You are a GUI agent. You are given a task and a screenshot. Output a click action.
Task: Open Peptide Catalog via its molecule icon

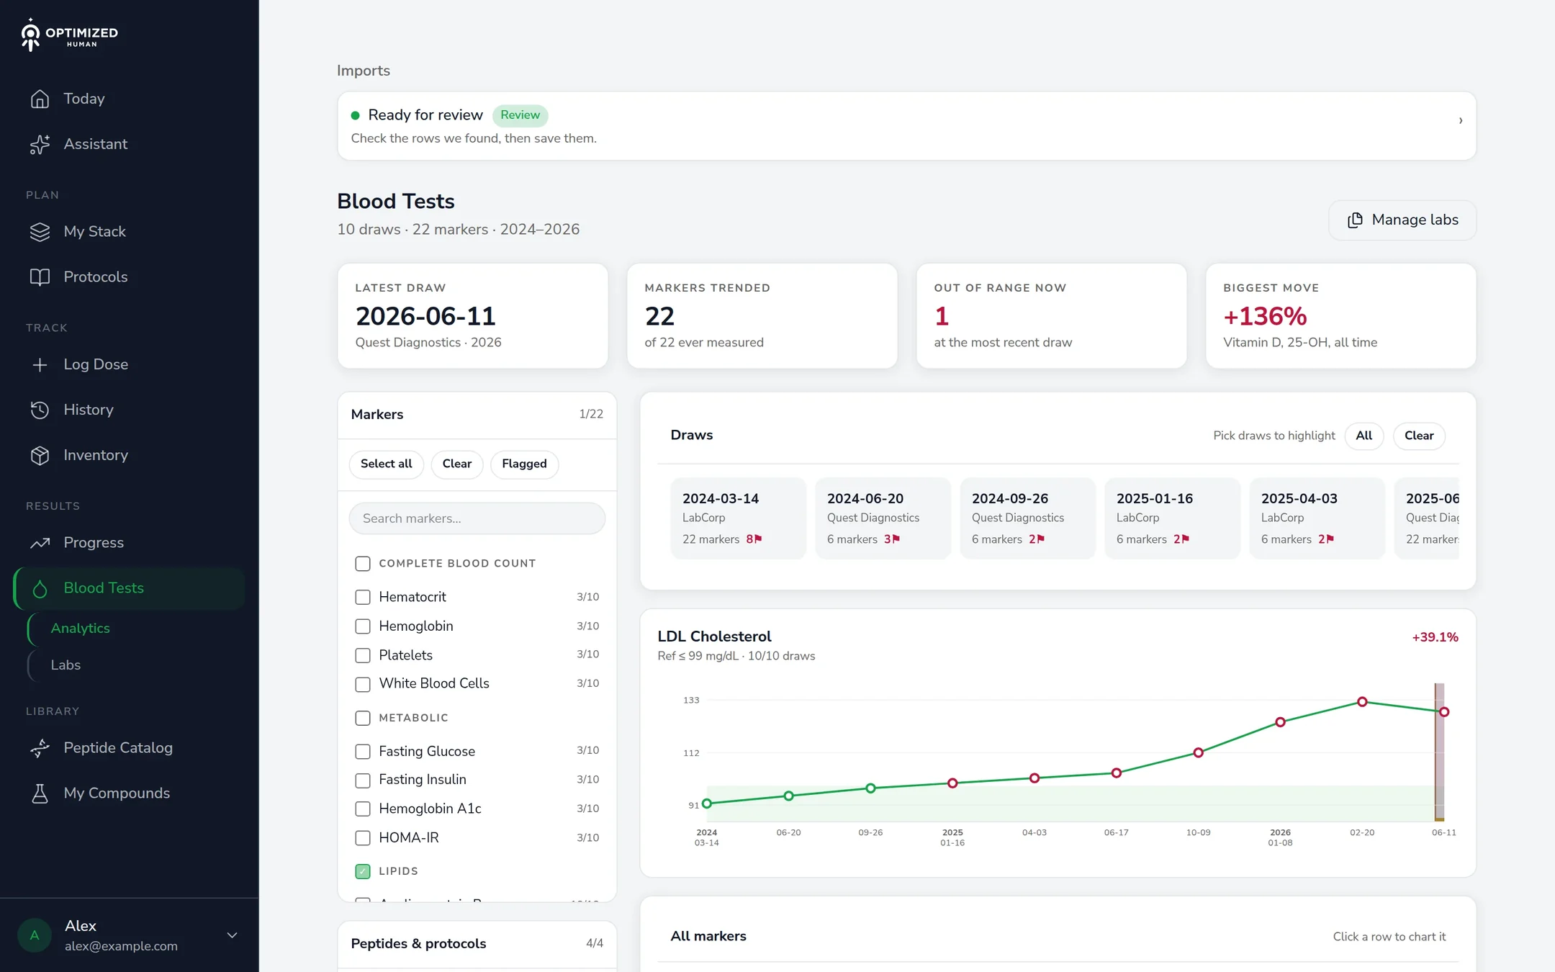[40, 748]
